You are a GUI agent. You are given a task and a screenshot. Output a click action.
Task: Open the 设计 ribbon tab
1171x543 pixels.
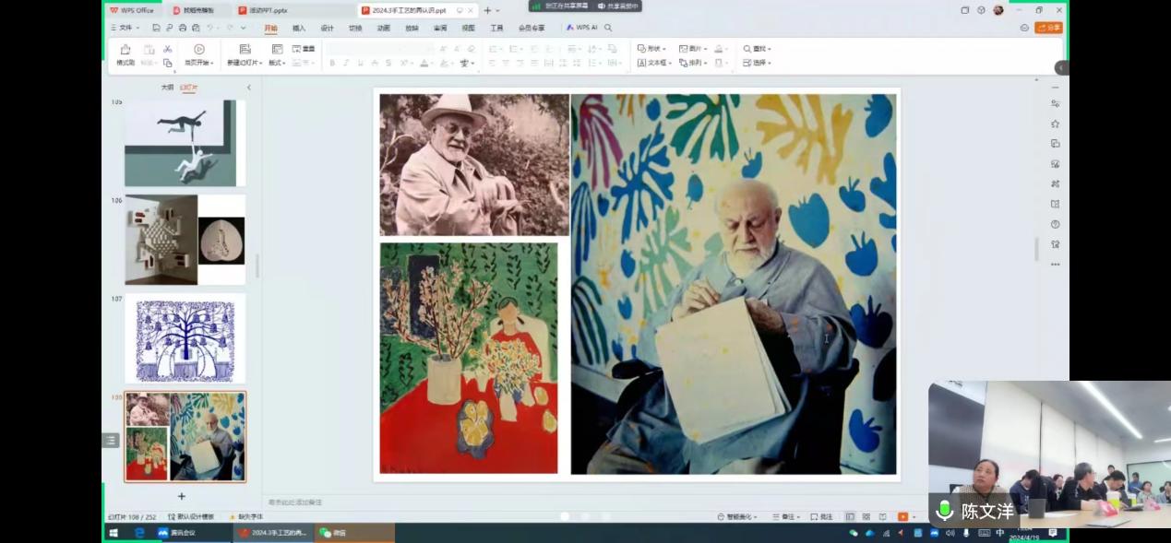click(327, 28)
